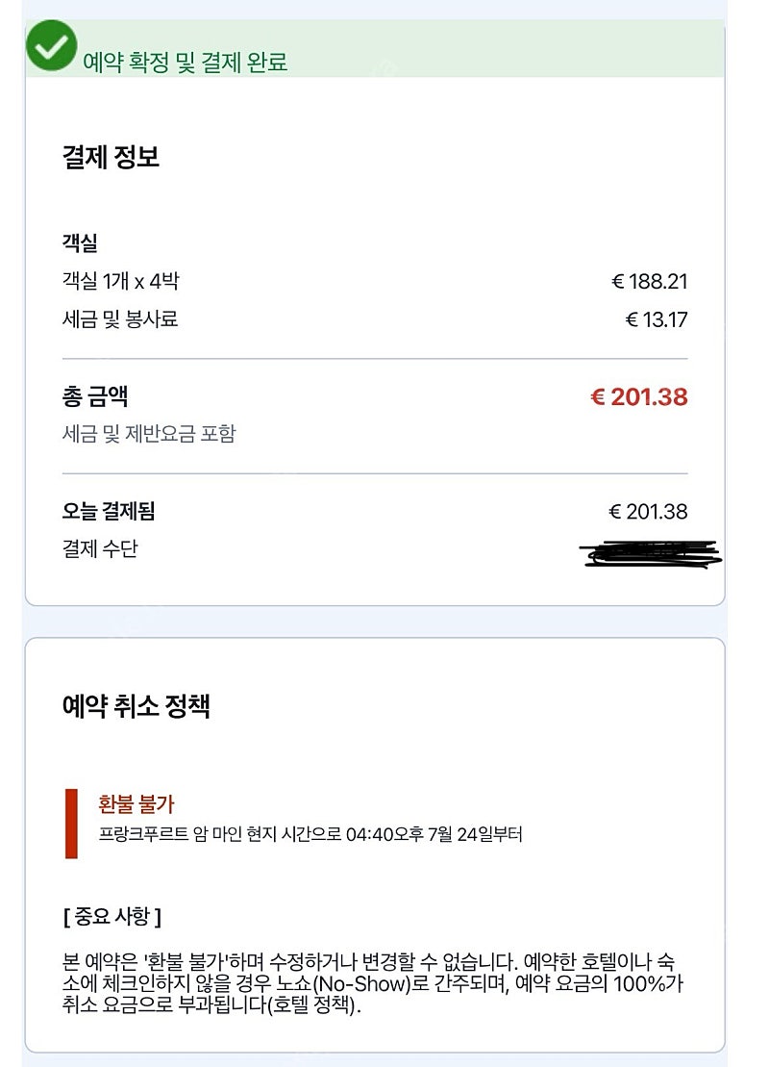Click the scribbled-out payment method value
The image size is (769, 1067).
pos(651,552)
